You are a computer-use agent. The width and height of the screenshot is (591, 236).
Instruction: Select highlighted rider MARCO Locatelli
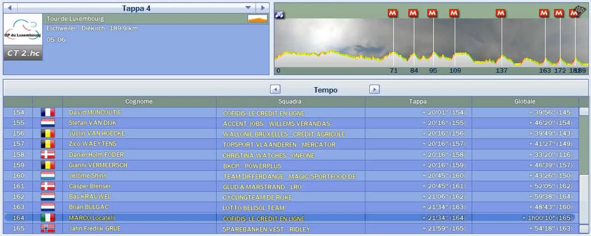[91, 218]
